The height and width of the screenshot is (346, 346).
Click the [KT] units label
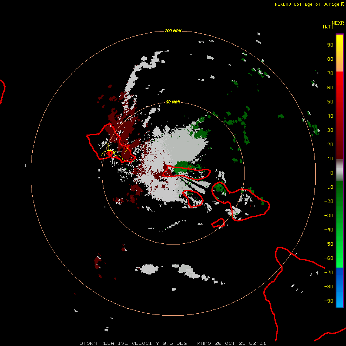[x=328, y=27]
